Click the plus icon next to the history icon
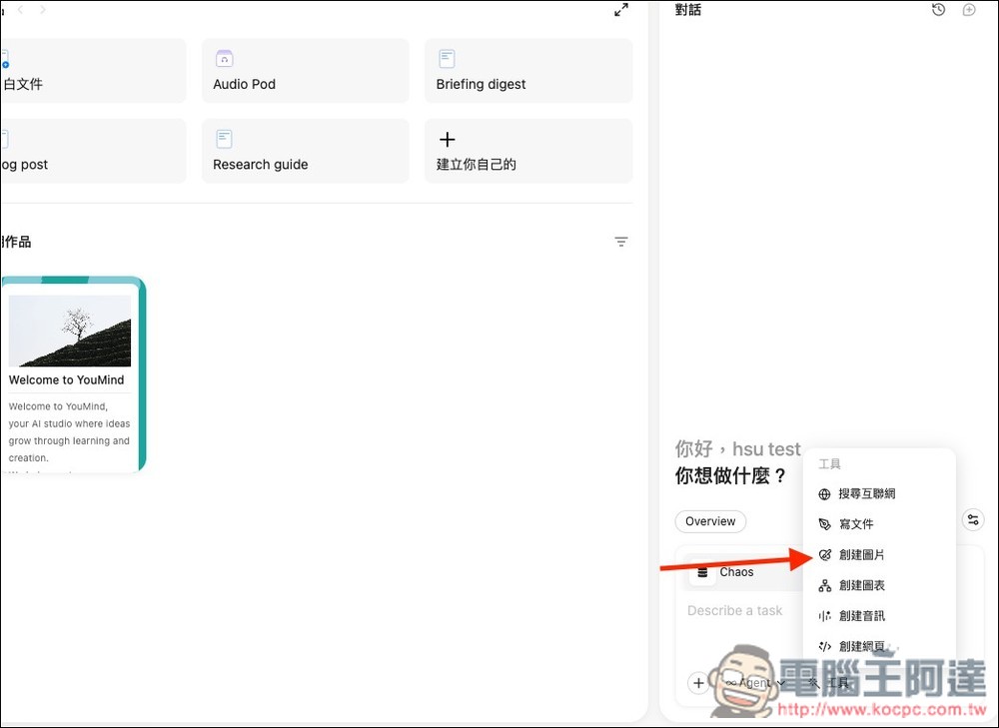Screen dimensions: 999x728 tap(967, 9)
